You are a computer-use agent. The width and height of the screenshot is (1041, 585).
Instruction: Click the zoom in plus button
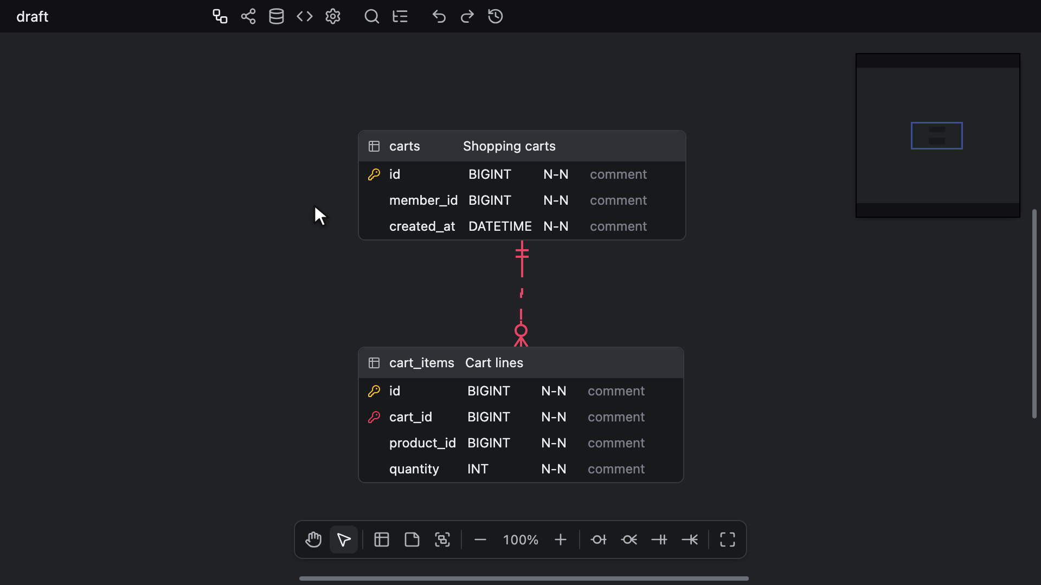(561, 539)
